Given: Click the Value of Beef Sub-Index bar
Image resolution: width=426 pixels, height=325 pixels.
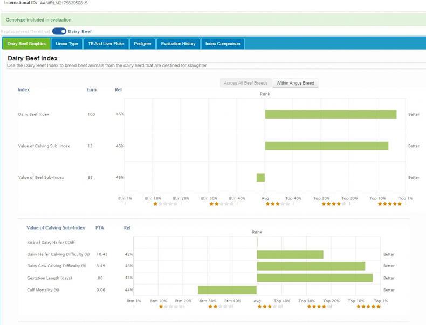Looking at the screenshot, I should [260, 177].
